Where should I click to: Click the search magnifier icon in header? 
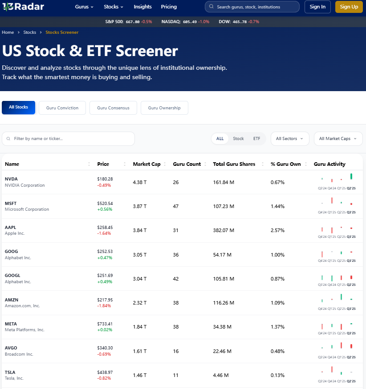(211, 7)
